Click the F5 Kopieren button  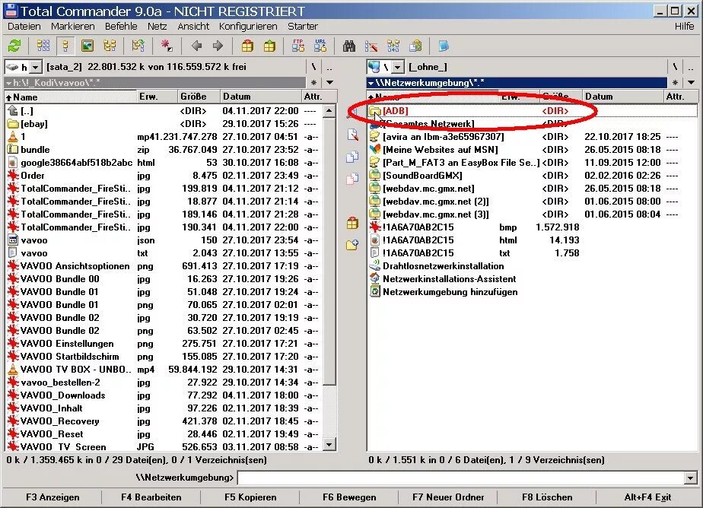(x=250, y=497)
